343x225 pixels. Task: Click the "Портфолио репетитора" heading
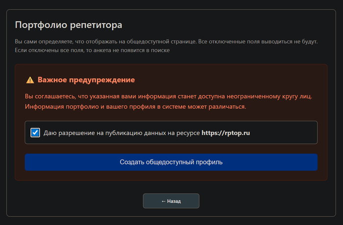coord(68,24)
